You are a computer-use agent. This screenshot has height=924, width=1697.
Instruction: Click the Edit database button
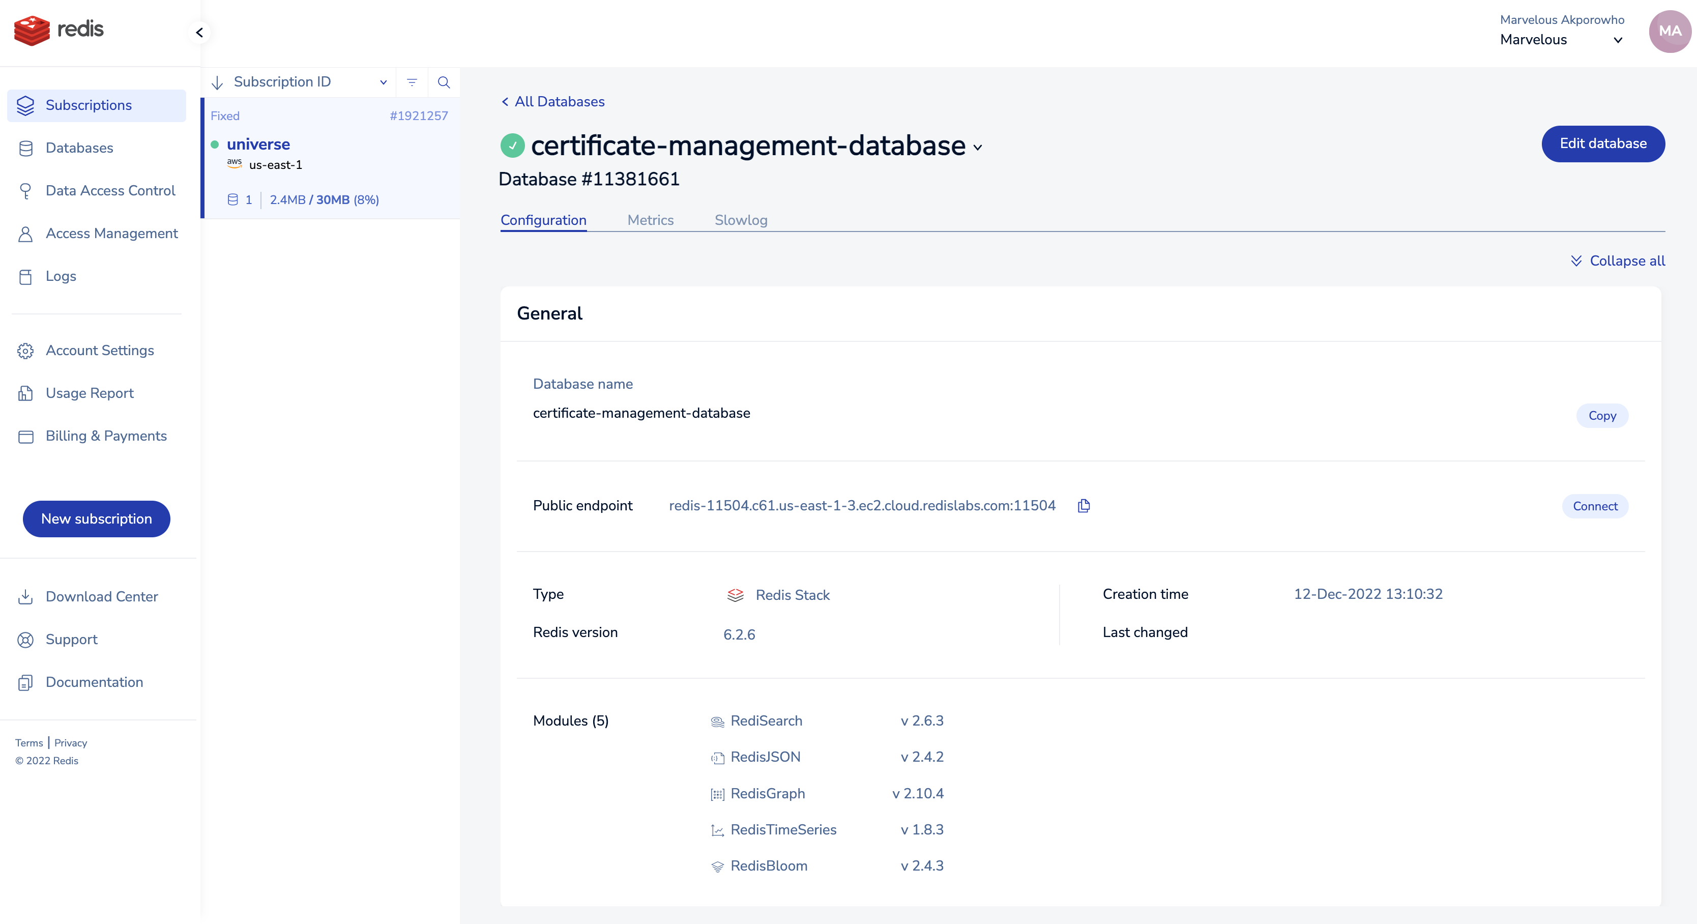tap(1603, 143)
